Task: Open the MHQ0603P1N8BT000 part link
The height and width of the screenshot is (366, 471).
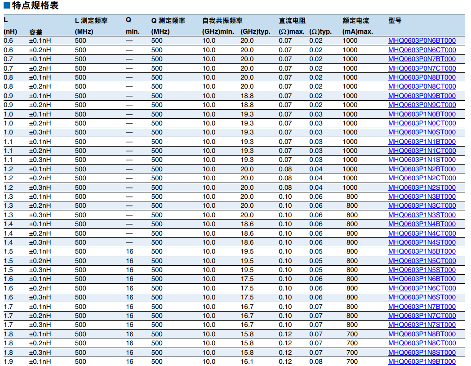Action: click(422, 334)
